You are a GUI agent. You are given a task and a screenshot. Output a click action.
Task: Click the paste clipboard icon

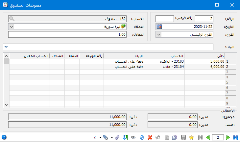pyautogui.click(x=167, y=137)
